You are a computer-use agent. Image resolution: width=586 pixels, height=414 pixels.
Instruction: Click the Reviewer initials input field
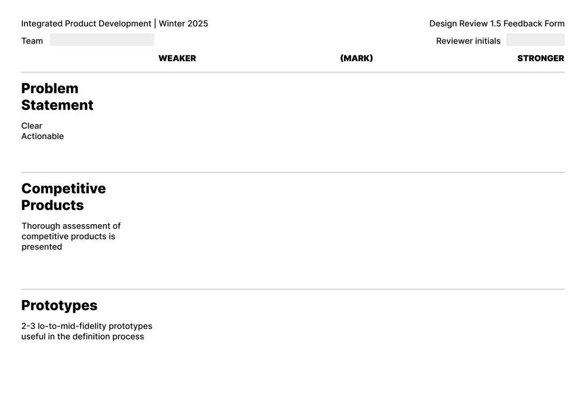pos(535,40)
